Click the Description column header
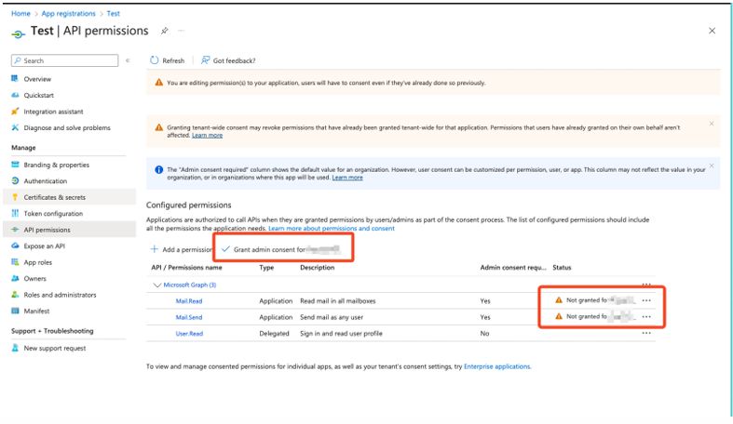 317,267
